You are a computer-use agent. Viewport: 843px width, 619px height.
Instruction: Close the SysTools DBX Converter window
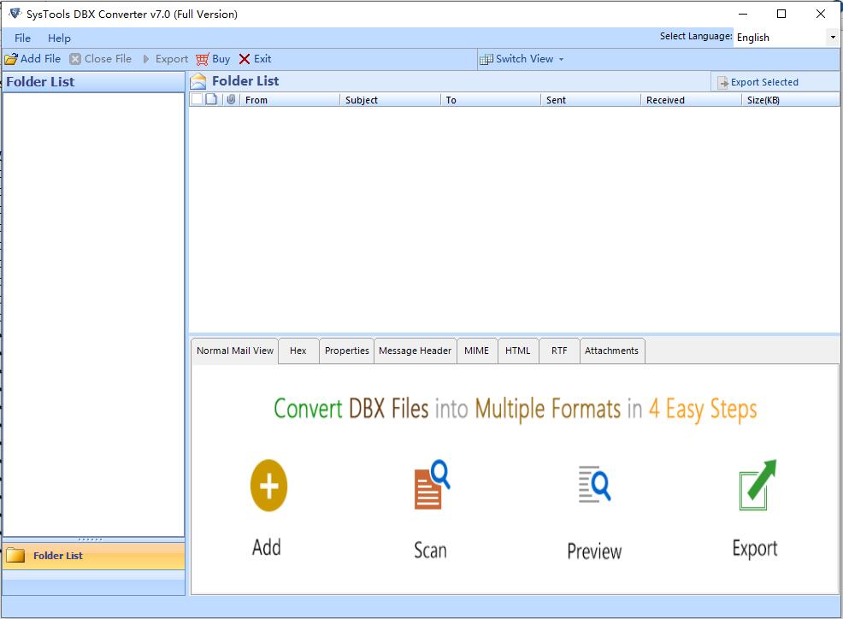(821, 14)
